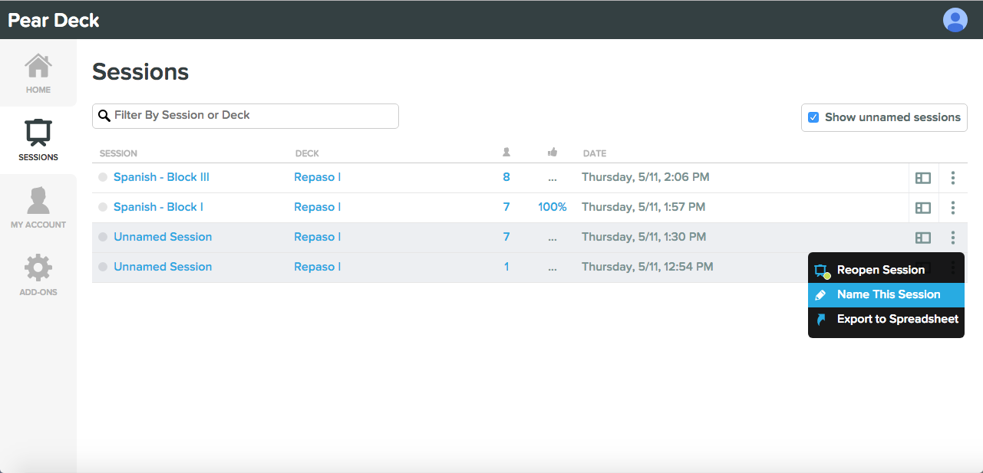The width and height of the screenshot is (983, 473).
Task: Click the DATE column header
Action: [595, 153]
